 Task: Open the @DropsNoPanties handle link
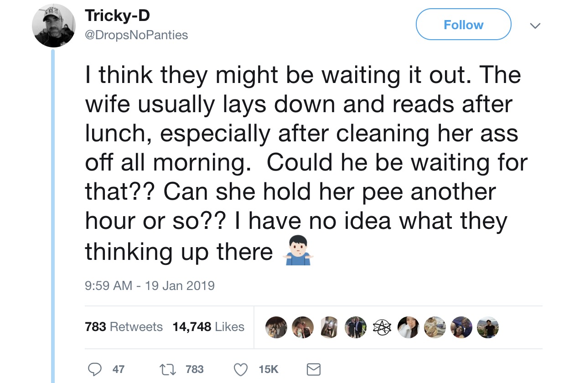click(x=136, y=35)
